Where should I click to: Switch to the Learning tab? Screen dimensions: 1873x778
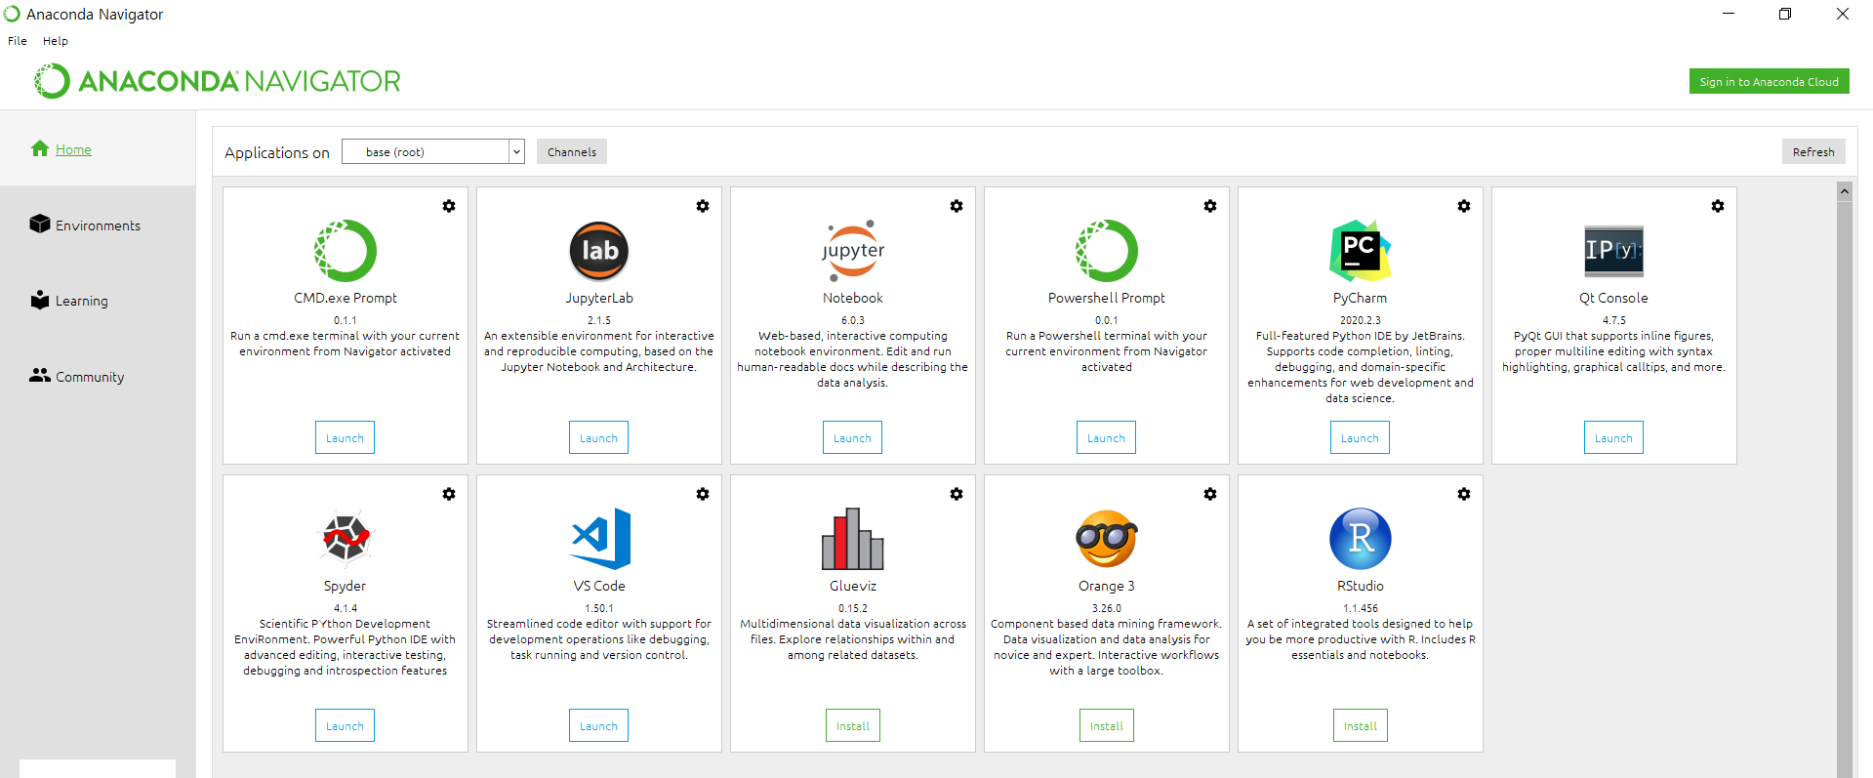click(82, 301)
